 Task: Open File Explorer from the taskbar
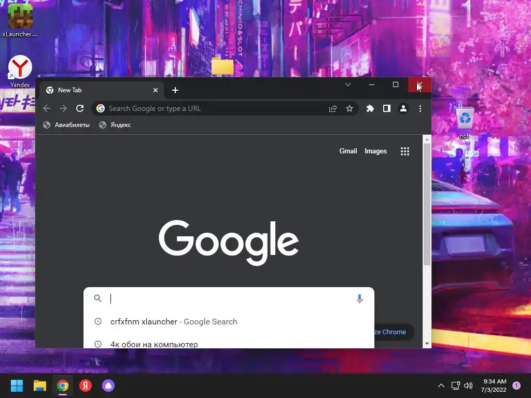click(x=39, y=386)
